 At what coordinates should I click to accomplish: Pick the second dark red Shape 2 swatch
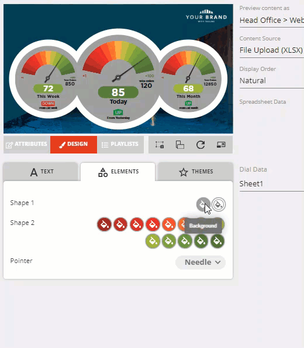120,224
